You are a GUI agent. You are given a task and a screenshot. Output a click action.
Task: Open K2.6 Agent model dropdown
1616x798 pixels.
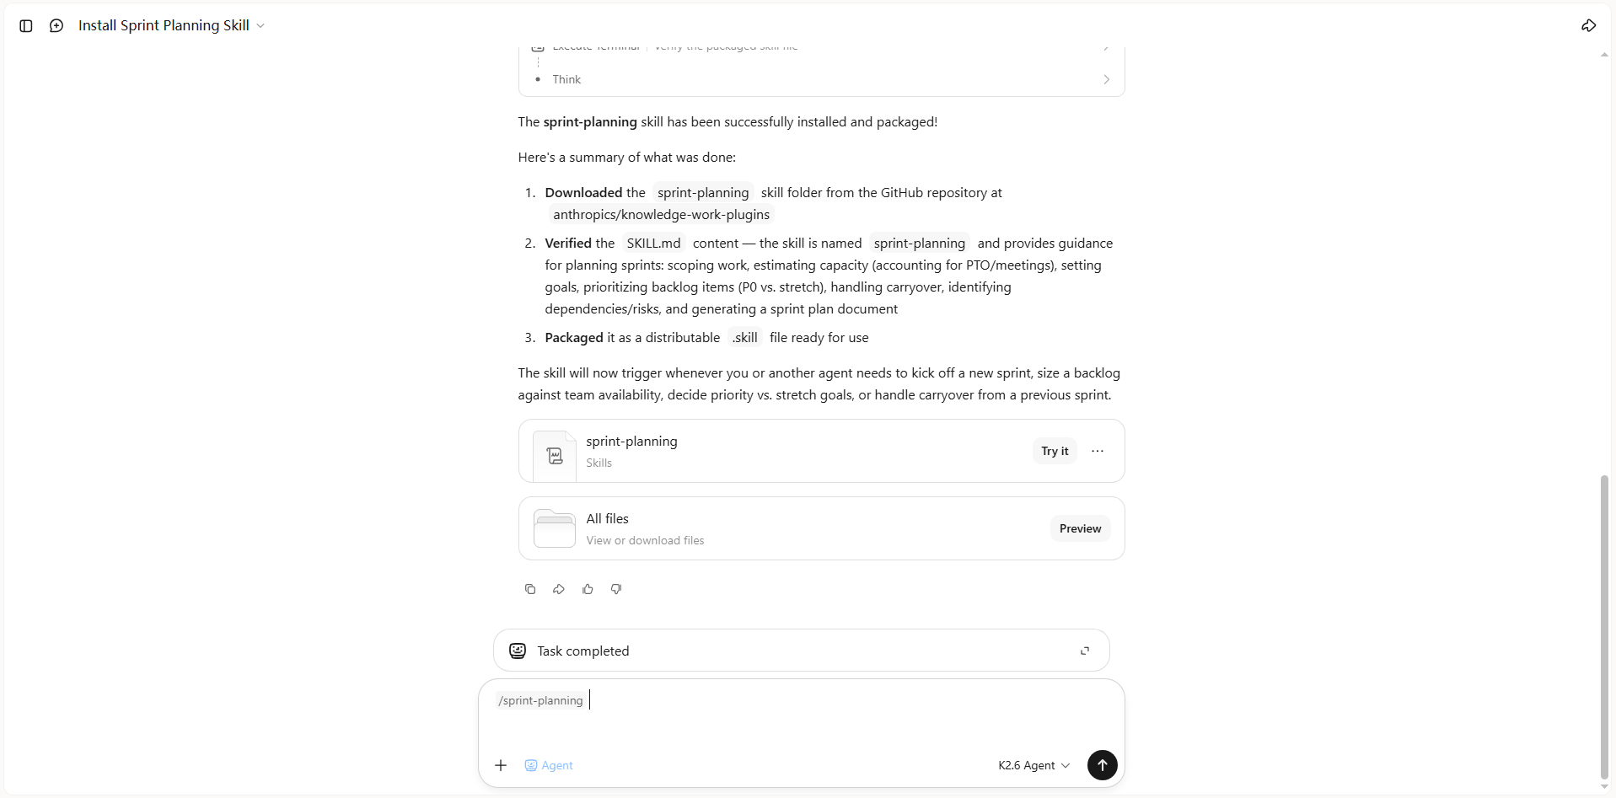pos(1033,765)
